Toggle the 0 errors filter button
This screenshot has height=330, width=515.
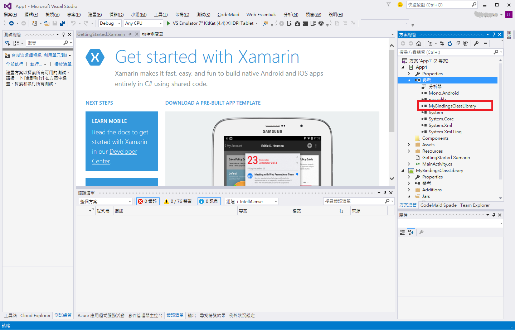pos(147,201)
